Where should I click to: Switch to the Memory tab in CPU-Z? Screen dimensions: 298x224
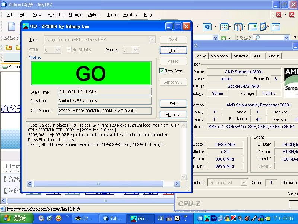tap(240, 56)
